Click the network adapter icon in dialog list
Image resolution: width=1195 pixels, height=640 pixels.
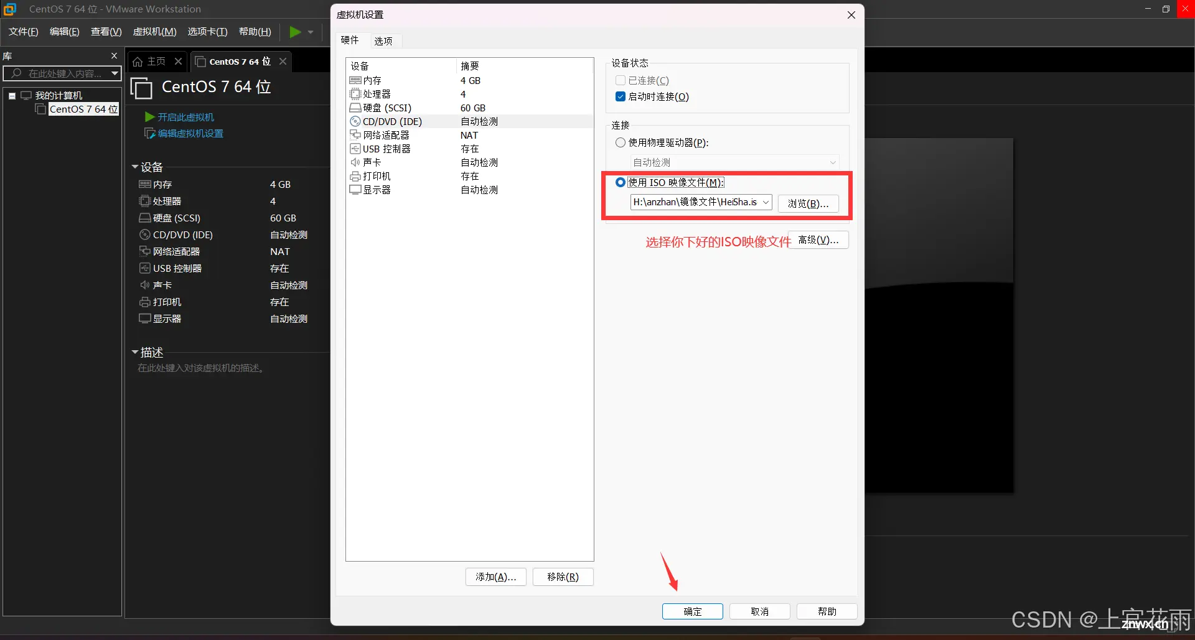(355, 135)
